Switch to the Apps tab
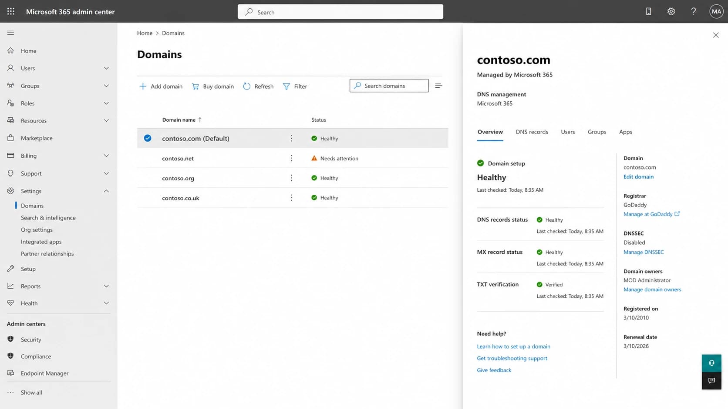 [x=625, y=132]
